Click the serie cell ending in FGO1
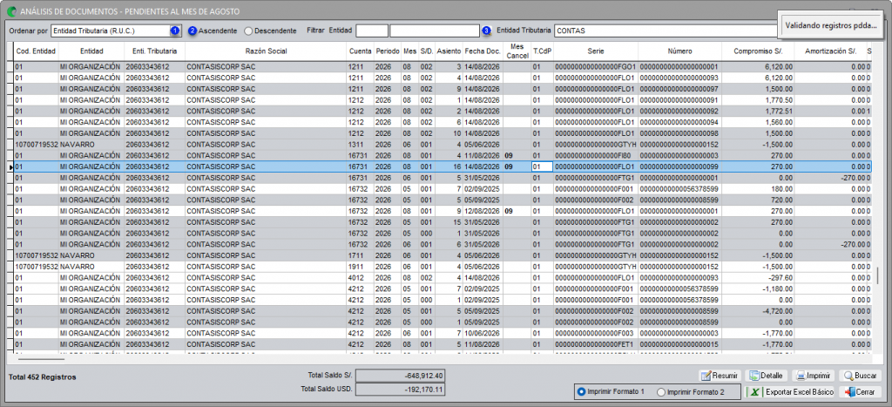This screenshot has height=407, width=892. click(x=596, y=67)
